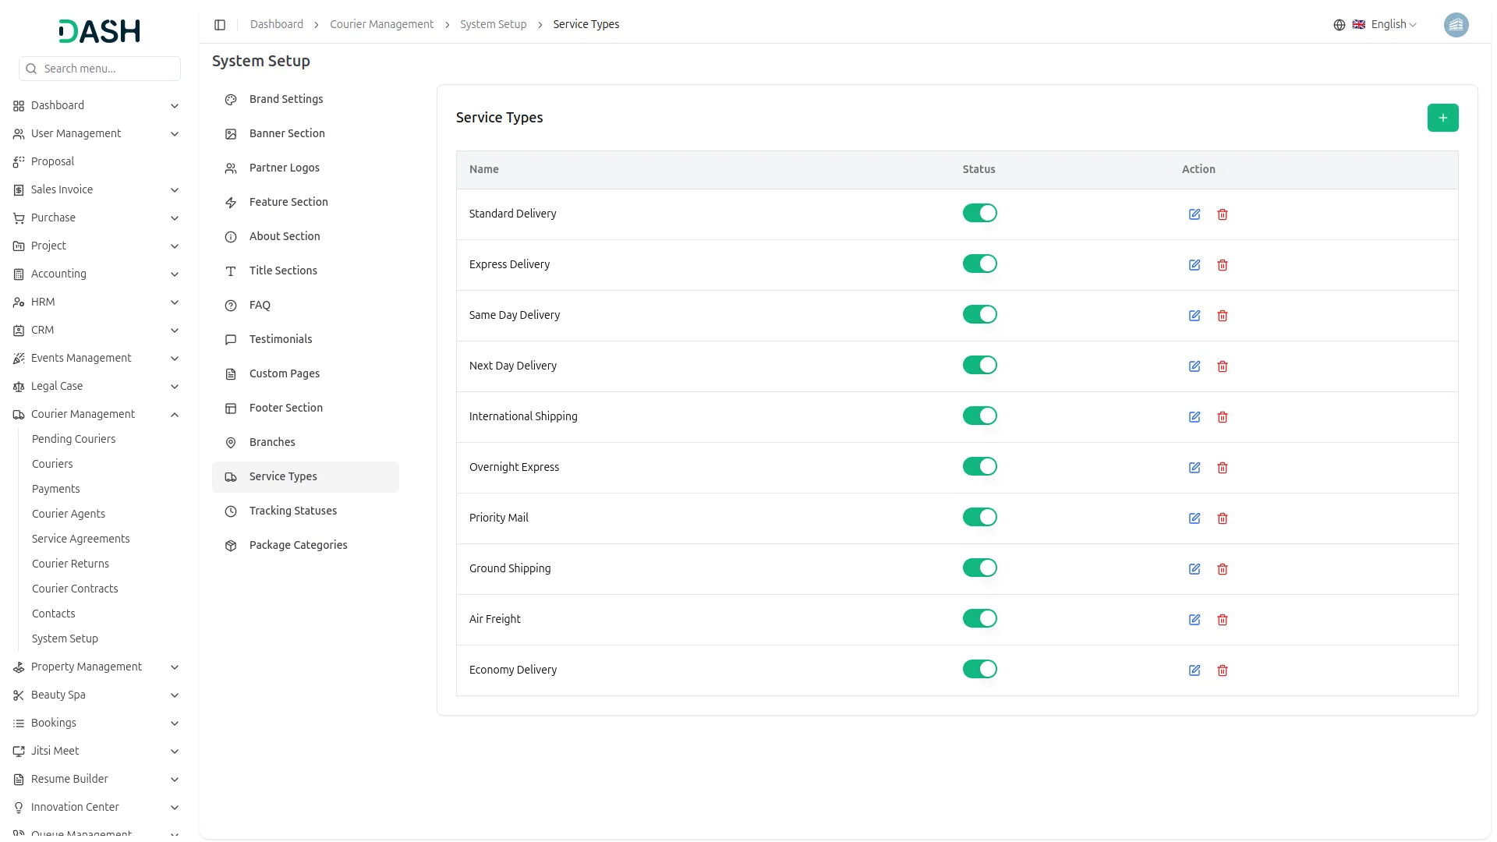1497x842 pixels.
Task: Click edit icon for Standard Delivery
Action: tap(1194, 214)
